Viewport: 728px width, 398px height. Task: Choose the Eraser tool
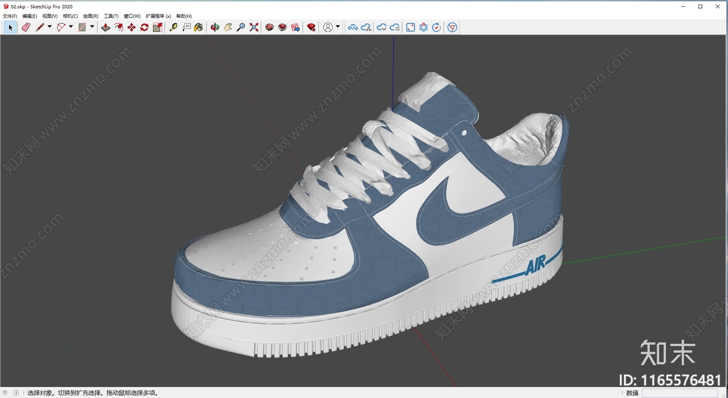pos(26,28)
